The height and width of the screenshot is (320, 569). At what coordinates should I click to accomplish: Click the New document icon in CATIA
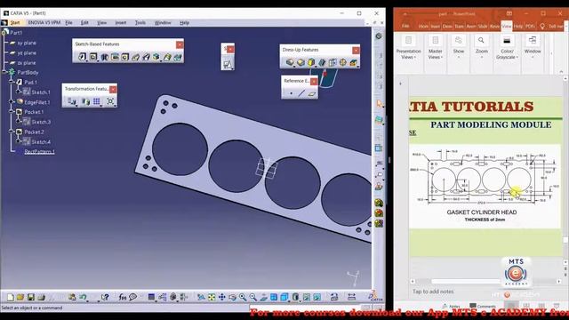click(x=10, y=298)
